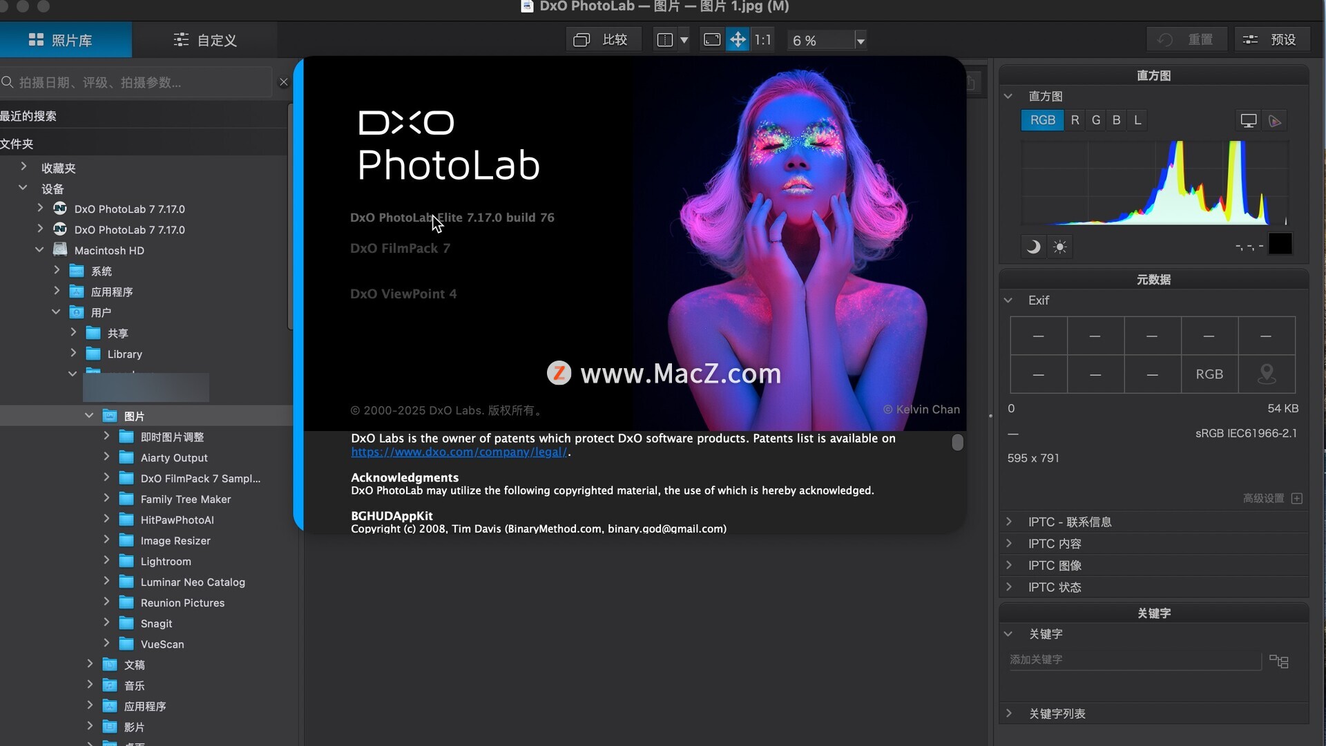Click the black color sample swatch

pyautogui.click(x=1280, y=244)
